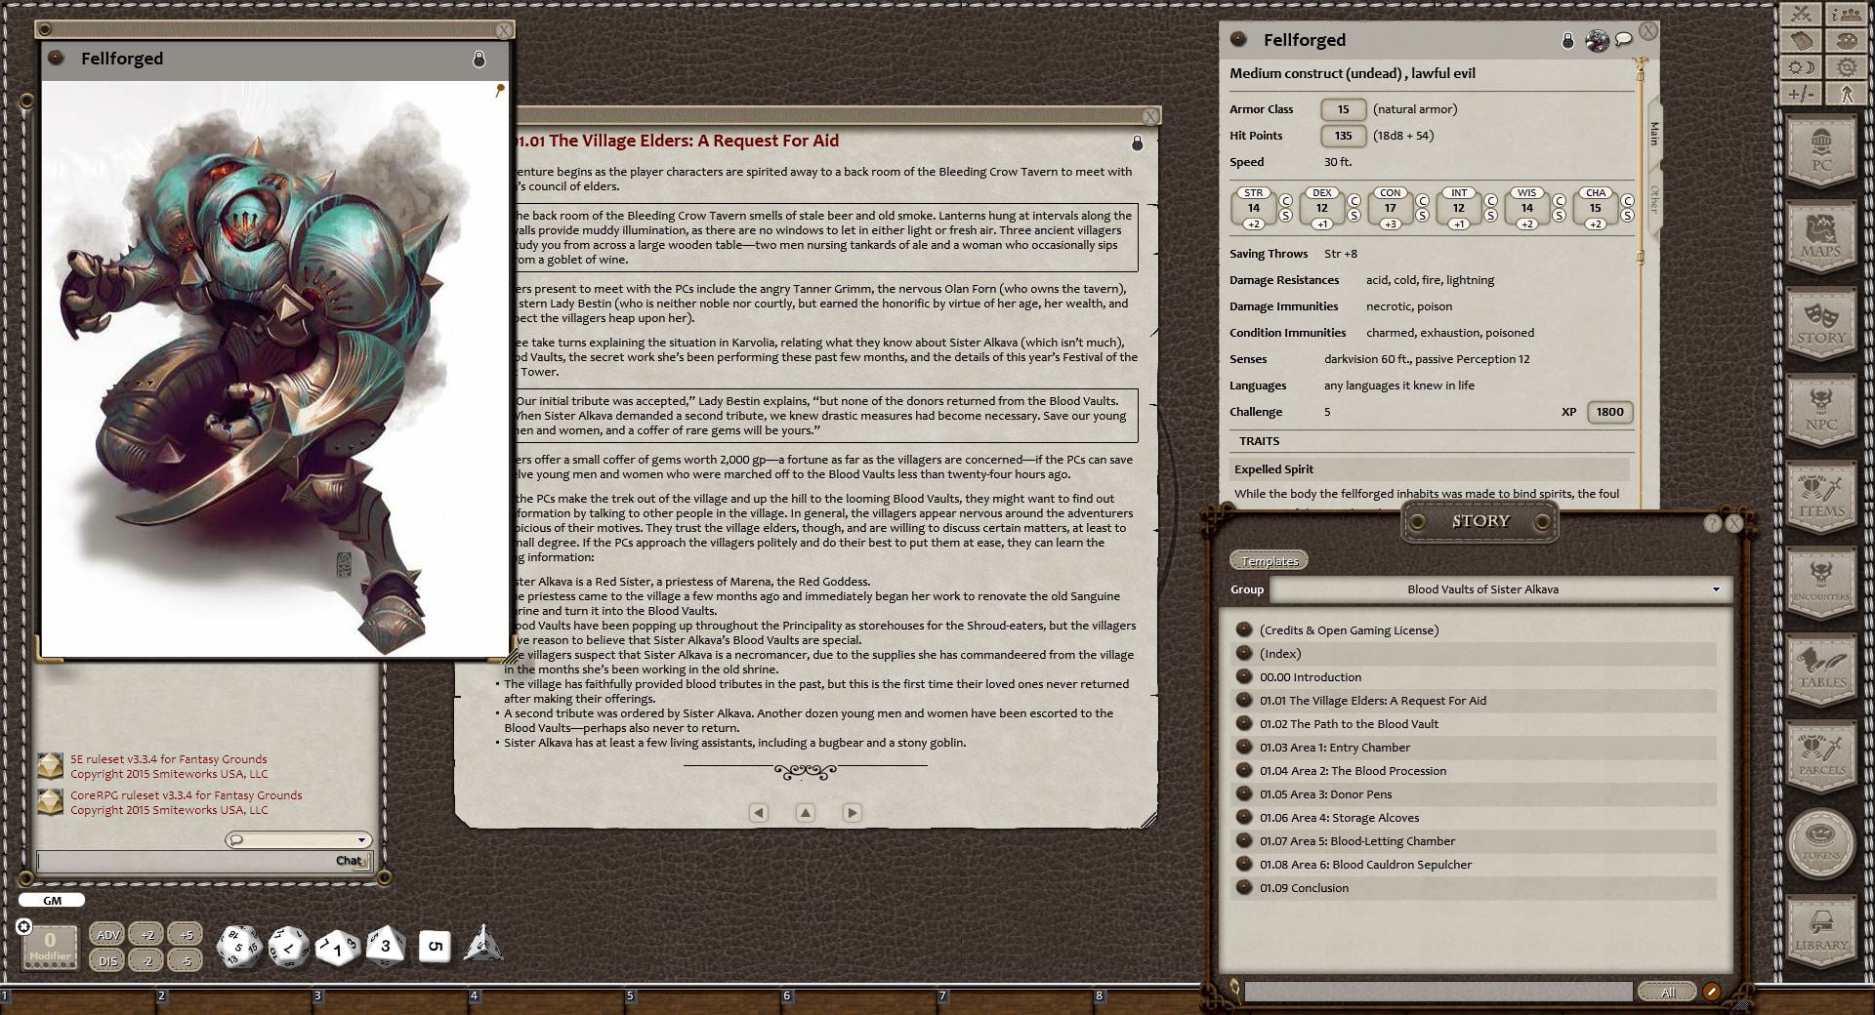
Task: Click the Armor Class value 15
Action: [1343, 109]
